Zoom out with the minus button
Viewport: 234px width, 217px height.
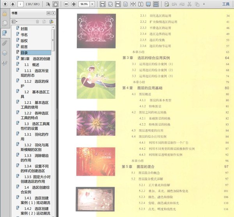[x=66, y=4]
